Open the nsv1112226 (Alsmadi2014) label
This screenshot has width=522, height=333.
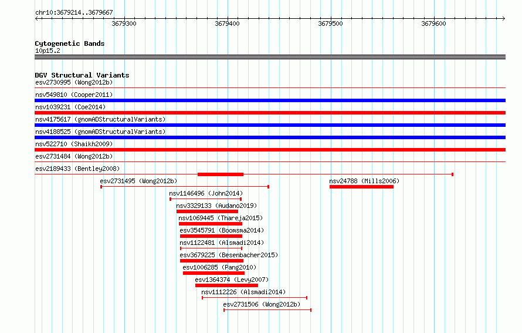243,292
